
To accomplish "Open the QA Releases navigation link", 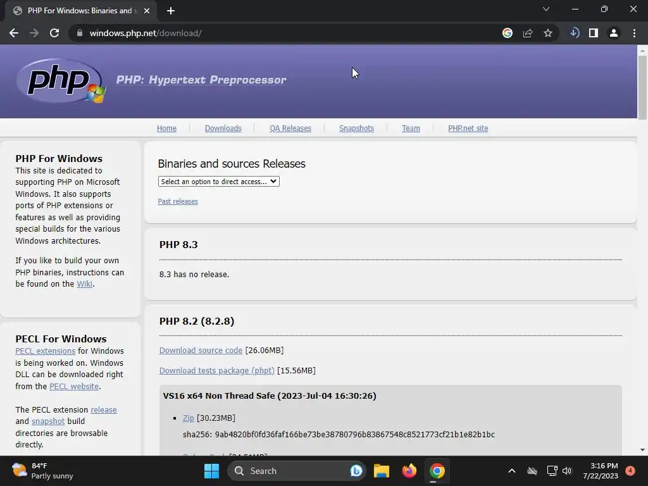I will point(290,128).
